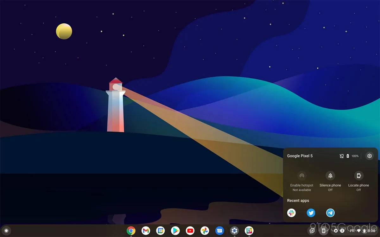Open Google Calendar app icon

tap(161, 231)
